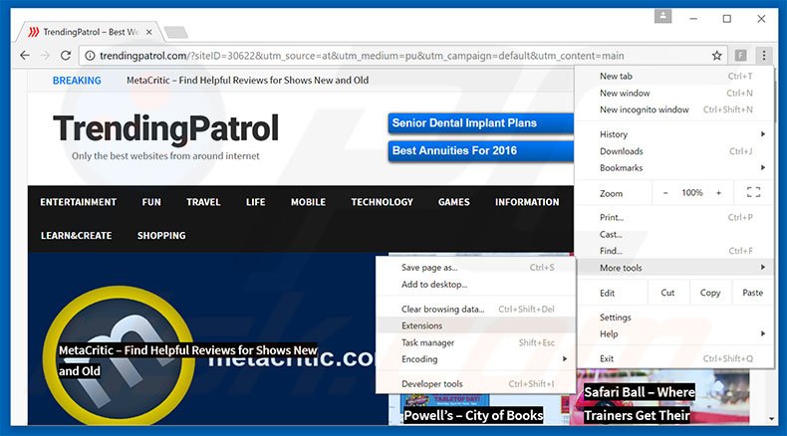This screenshot has height=436, width=787.
Task: Zoom out with the minus button
Action: 665,193
